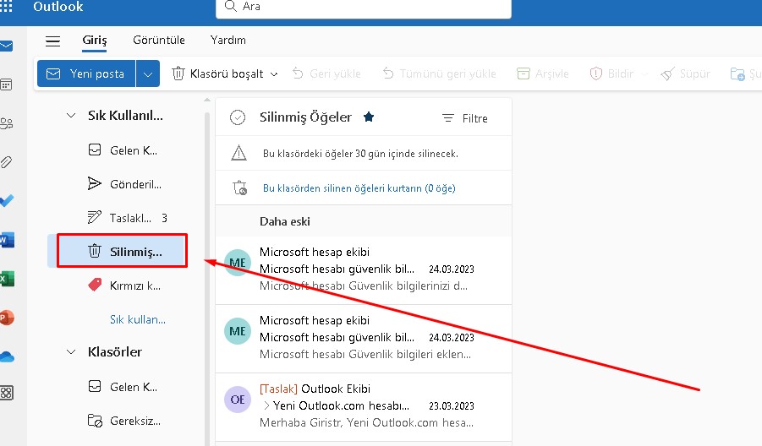Collapse the Klasörler section

tap(71, 352)
